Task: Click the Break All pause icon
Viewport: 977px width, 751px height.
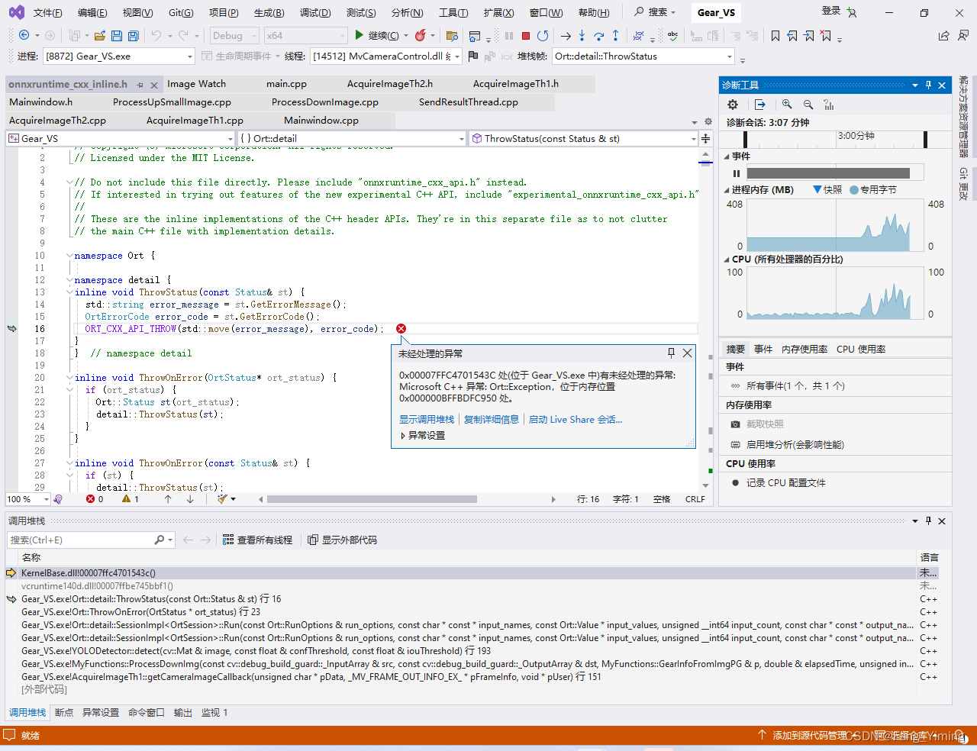Action: pos(508,35)
